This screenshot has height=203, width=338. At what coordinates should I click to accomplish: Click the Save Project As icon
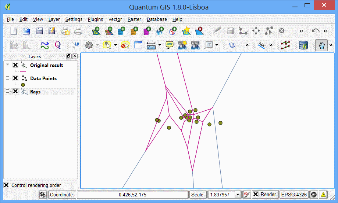pos(52,31)
